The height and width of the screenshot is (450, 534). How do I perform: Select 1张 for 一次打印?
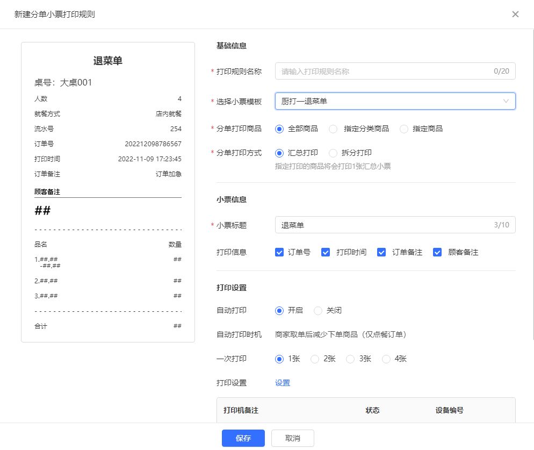[279, 359]
